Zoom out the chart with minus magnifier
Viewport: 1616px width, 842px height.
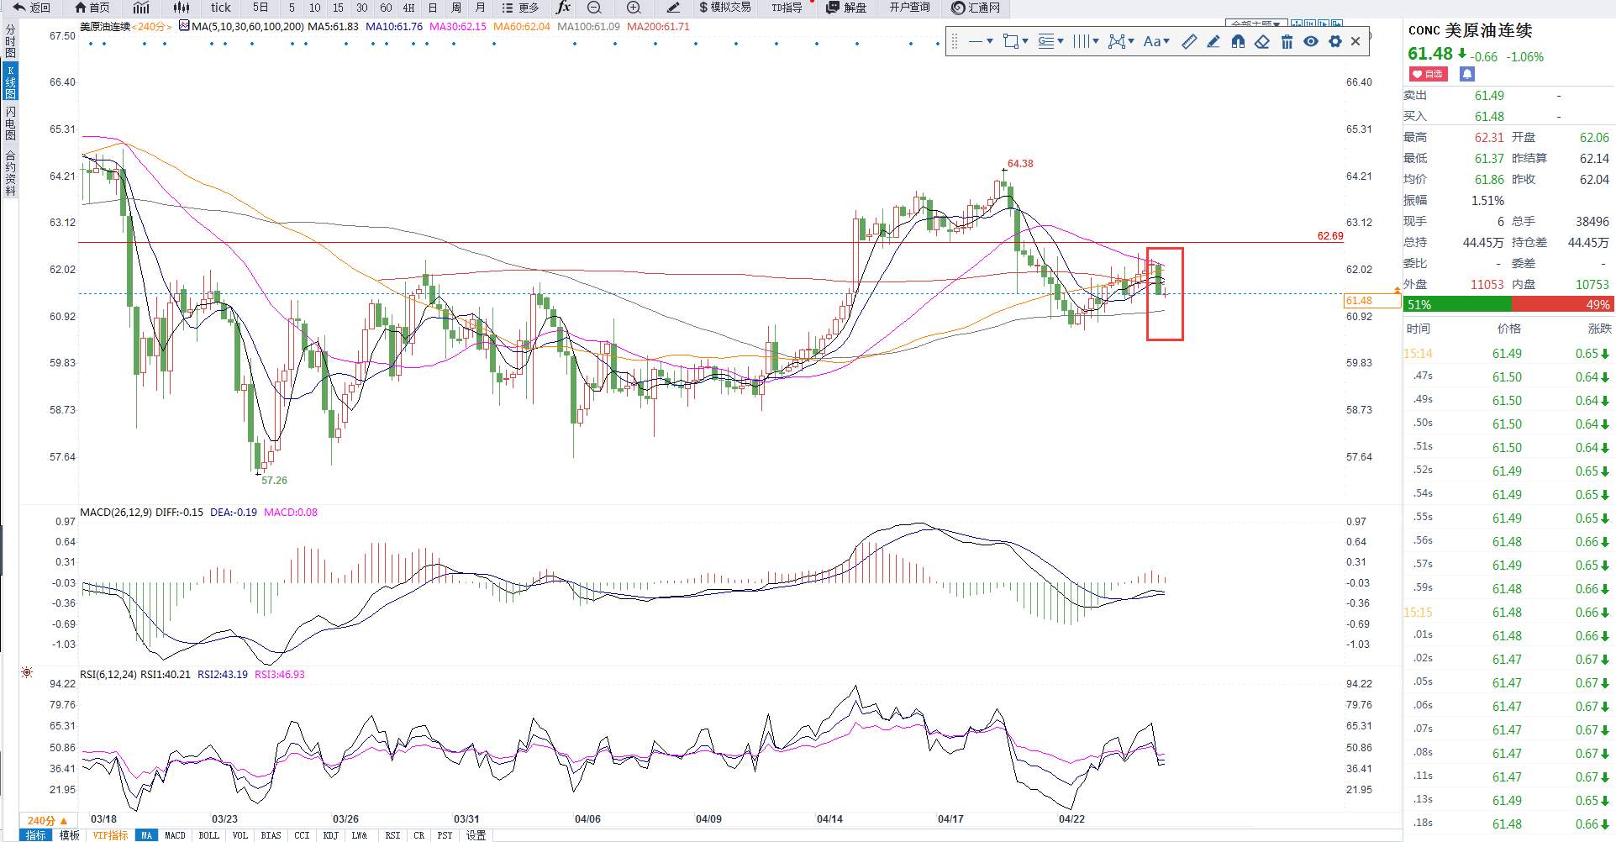594,8
